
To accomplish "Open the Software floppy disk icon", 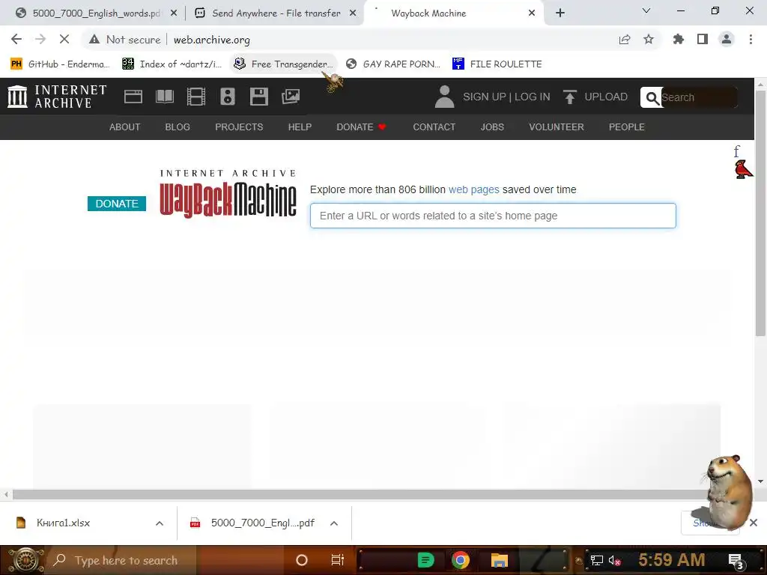I will point(258,97).
